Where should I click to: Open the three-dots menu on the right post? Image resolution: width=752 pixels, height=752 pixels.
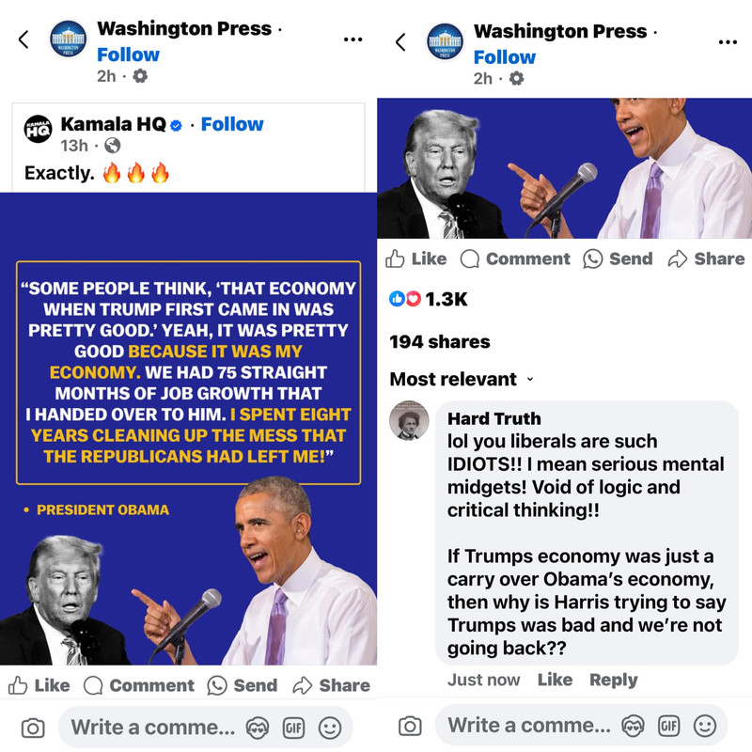point(728,42)
